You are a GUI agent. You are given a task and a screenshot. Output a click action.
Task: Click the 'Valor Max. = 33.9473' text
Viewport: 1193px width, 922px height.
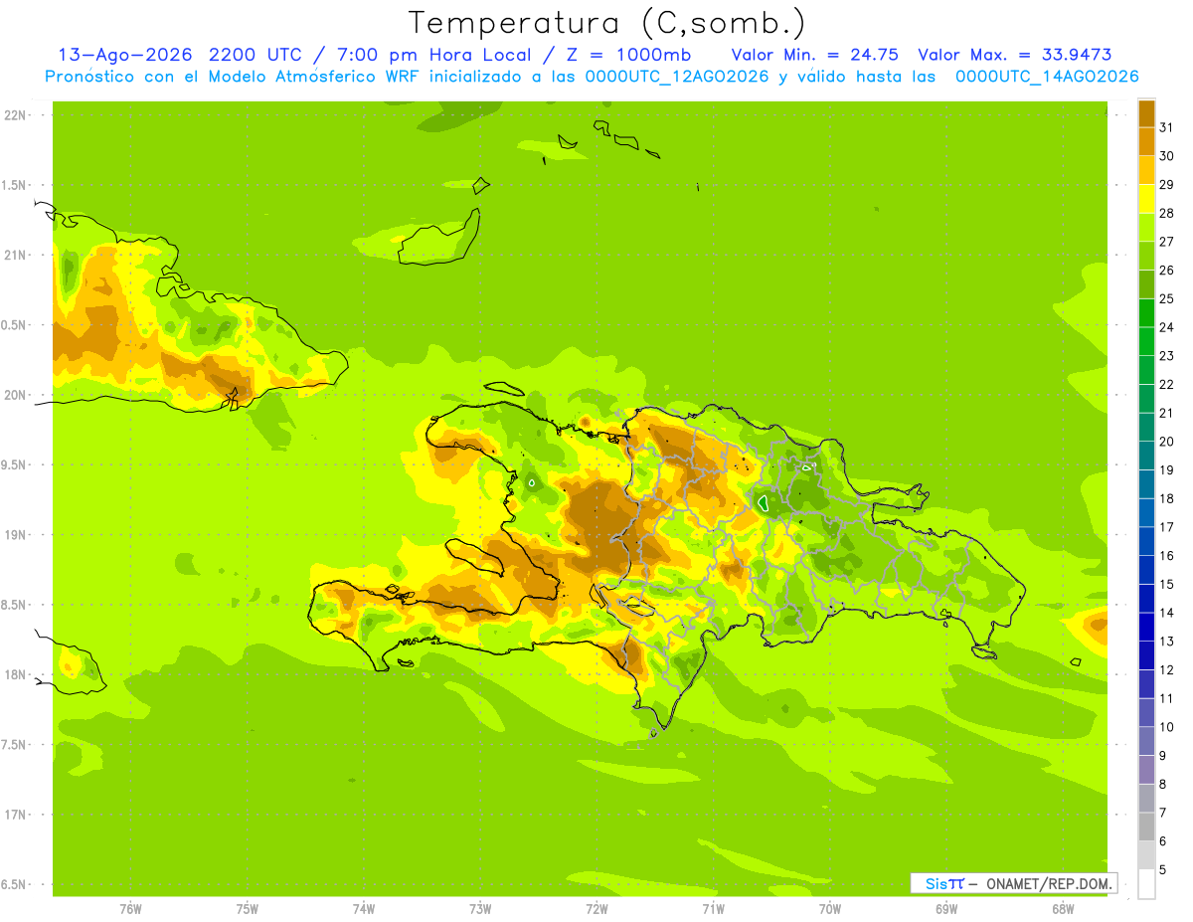[x=1015, y=55]
